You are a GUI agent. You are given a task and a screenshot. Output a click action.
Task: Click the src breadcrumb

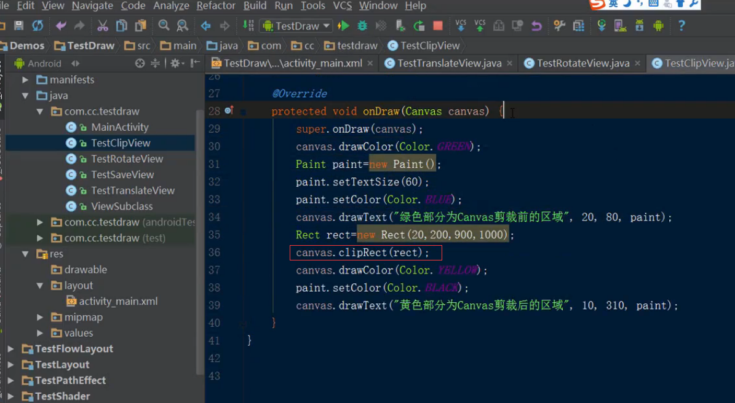coord(138,45)
